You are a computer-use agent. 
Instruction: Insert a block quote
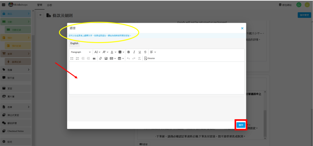pos(94,58)
